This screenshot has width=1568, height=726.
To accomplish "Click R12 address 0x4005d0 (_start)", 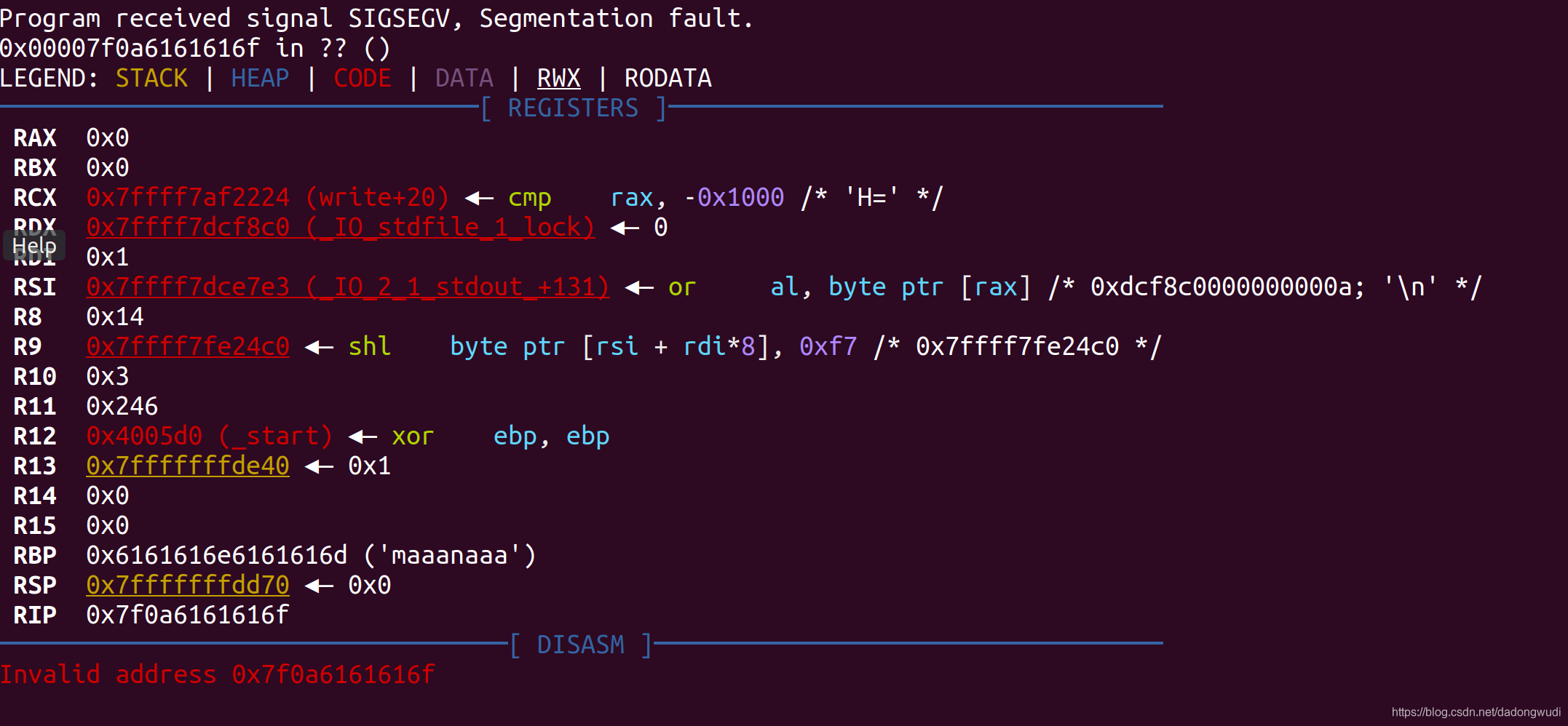I will 209,436.
